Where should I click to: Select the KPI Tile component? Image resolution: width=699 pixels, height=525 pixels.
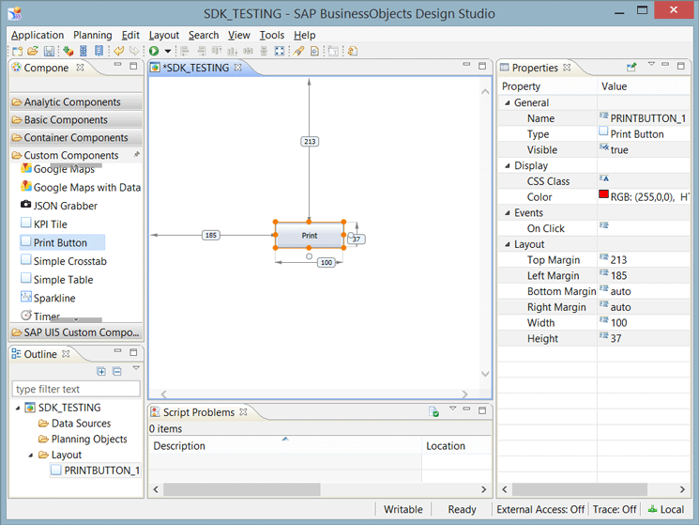pos(44,224)
